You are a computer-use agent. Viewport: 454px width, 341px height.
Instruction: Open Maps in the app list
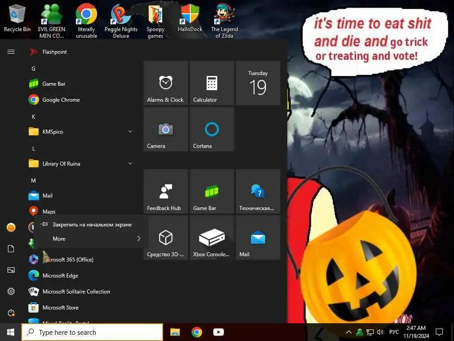coord(81,211)
